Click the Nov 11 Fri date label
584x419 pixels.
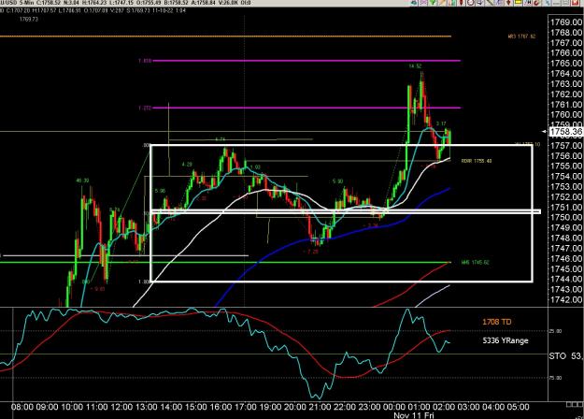pyautogui.click(x=414, y=415)
